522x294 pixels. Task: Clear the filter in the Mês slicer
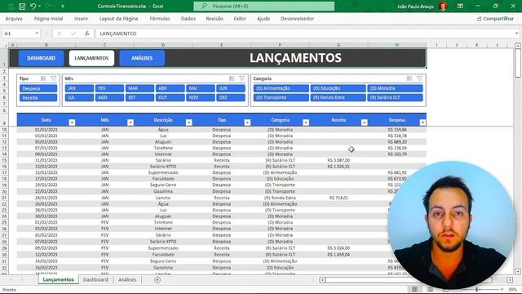pyautogui.click(x=242, y=78)
